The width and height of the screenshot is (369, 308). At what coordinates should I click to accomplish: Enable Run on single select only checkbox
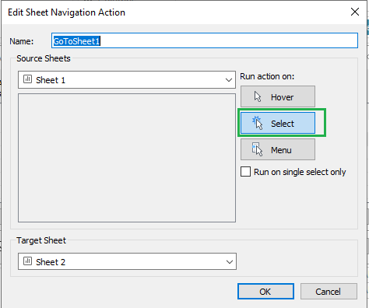pyautogui.click(x=245, y=172)
